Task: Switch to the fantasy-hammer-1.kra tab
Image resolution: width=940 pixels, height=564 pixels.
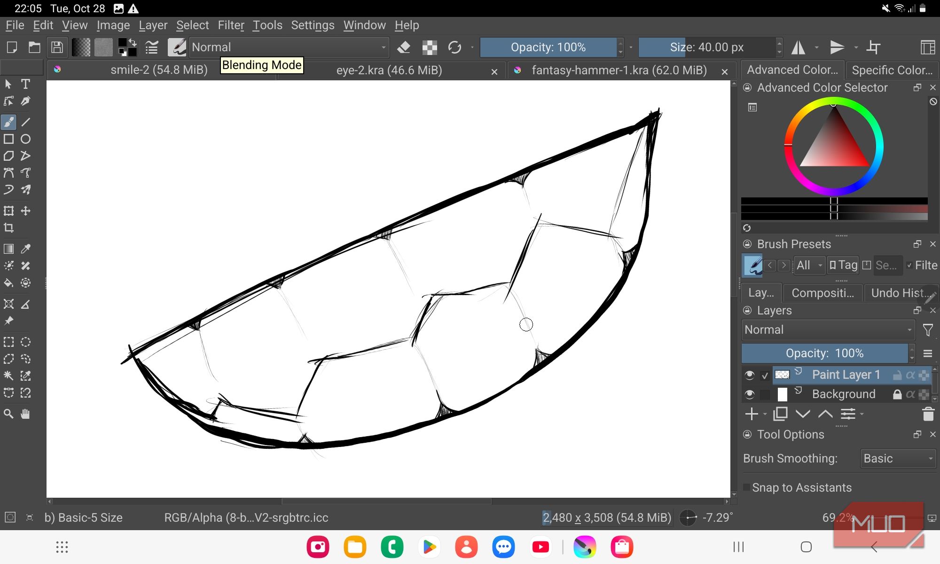Action: point(619,70)
